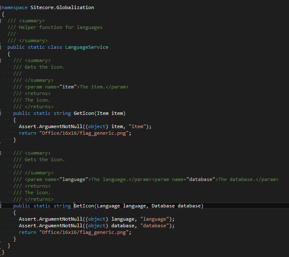Click the "item" string literal
The image size is (289, 257).
coord(137,126)
